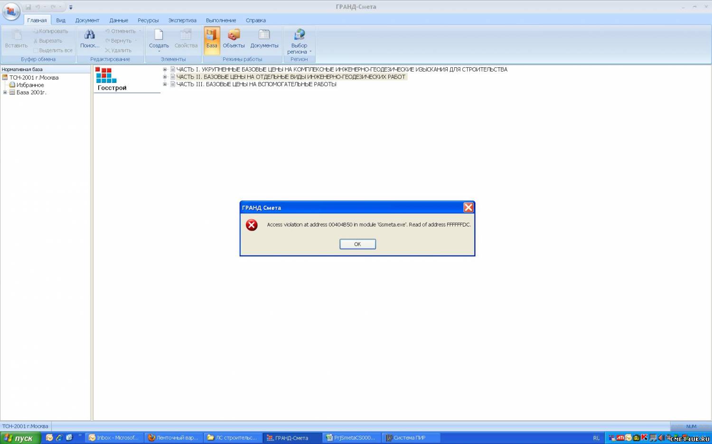Open the Вид ribbon tab

61,20
